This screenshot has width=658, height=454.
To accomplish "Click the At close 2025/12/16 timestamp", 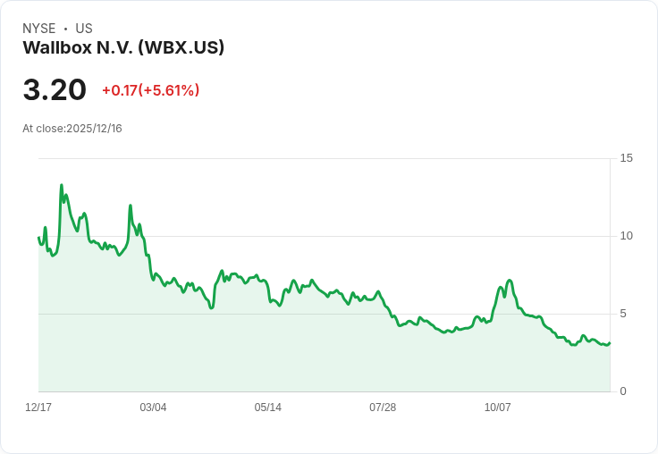I will point(72,129).
